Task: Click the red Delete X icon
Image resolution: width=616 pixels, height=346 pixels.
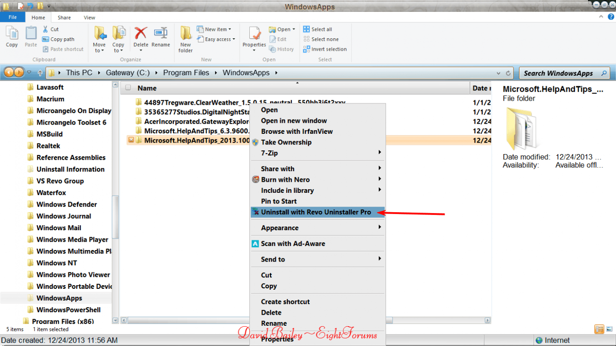Action: click(x=141, y=33)
